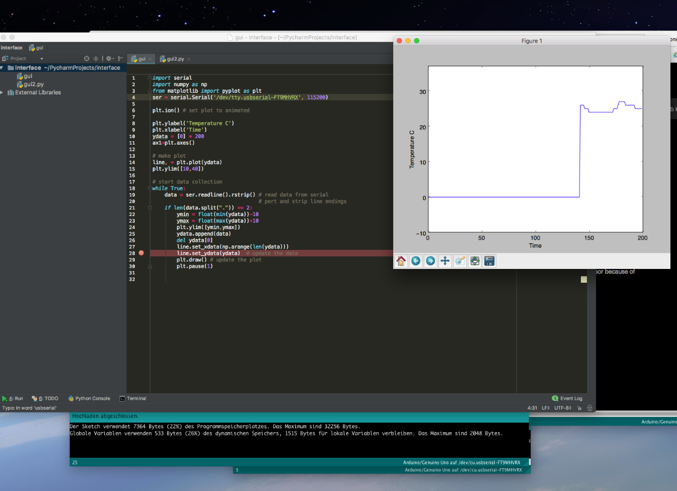Change UTF-8 file encoding dropdown
This screenshot has height=491, width=677.
point(563,408)
